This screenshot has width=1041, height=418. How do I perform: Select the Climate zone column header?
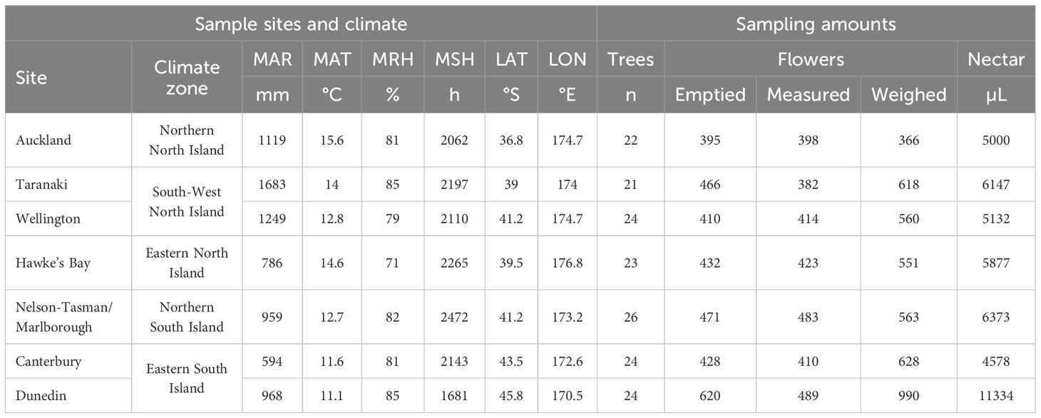187,77
